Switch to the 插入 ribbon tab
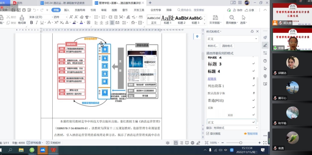Screen dimensions: 312x155 pos(67,10)
